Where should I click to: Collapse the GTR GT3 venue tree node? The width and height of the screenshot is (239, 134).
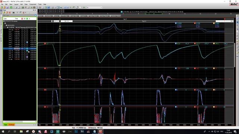click(x=4, y=21)
